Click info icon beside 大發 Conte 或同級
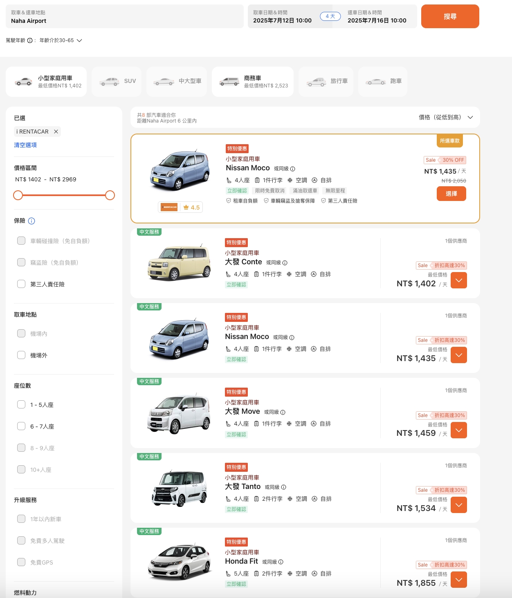Image resolution: width=512 pixels, height=598 pixels. coord(285,263)
